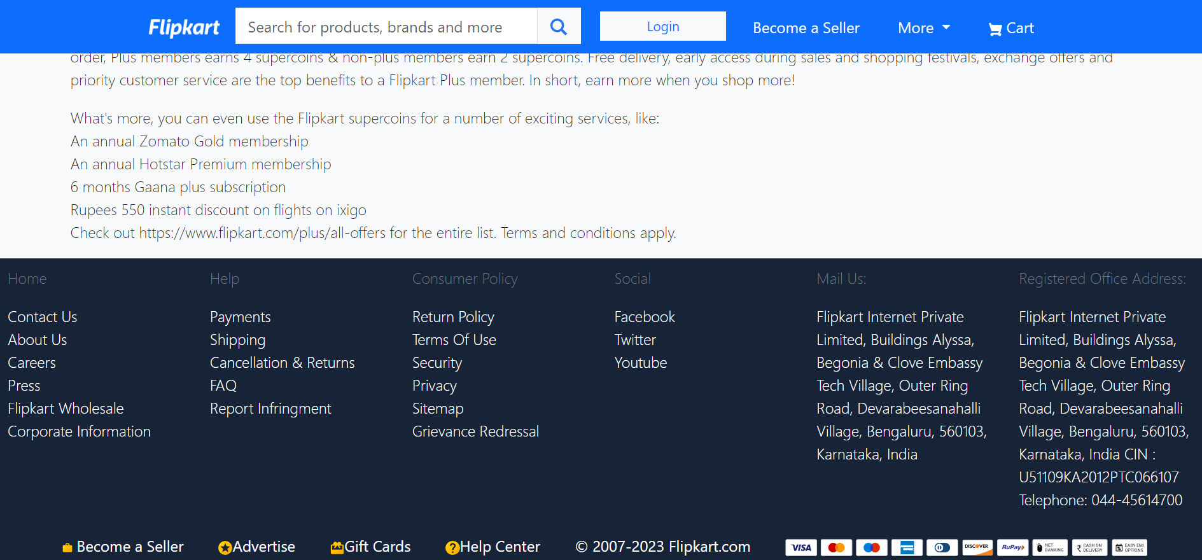Click the Advertise star icon in footer

click(225, 547)
